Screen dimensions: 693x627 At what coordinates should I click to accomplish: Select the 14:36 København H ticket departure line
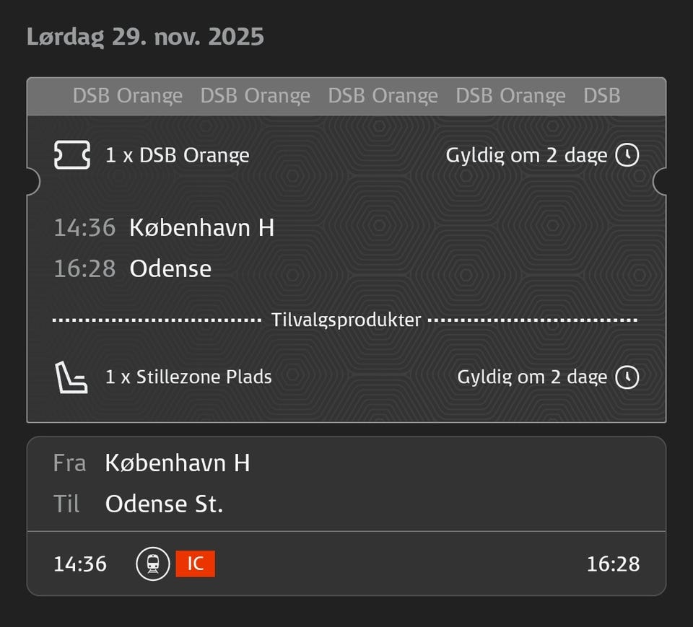(165, 228)
